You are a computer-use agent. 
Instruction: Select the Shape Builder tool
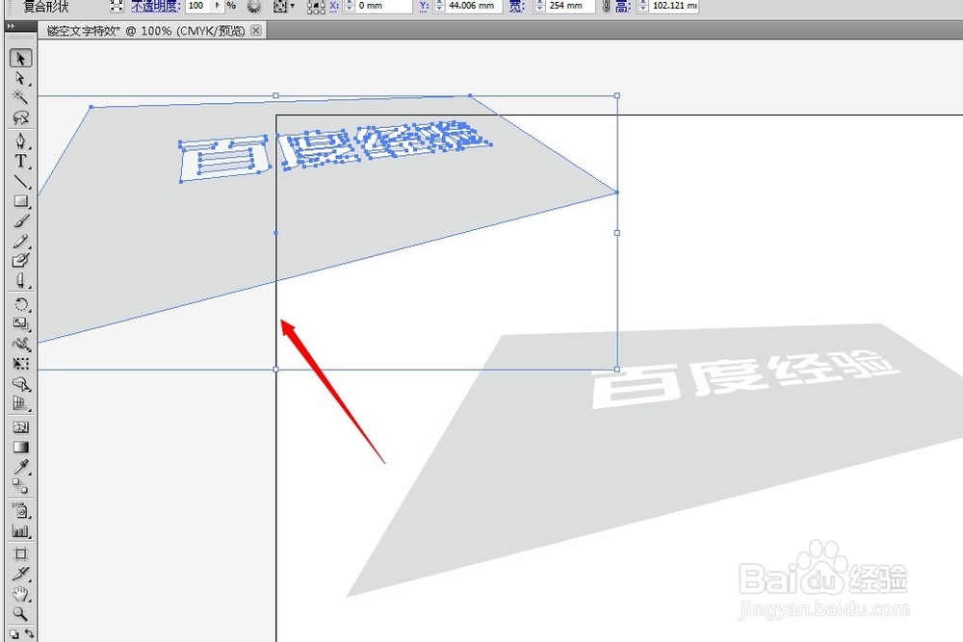[21, 384]
